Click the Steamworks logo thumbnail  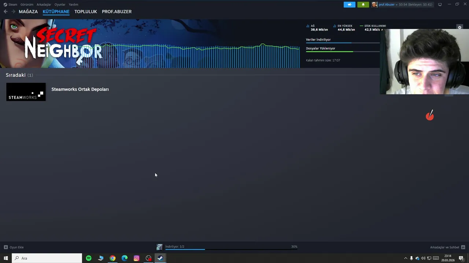tap(26, 92)
